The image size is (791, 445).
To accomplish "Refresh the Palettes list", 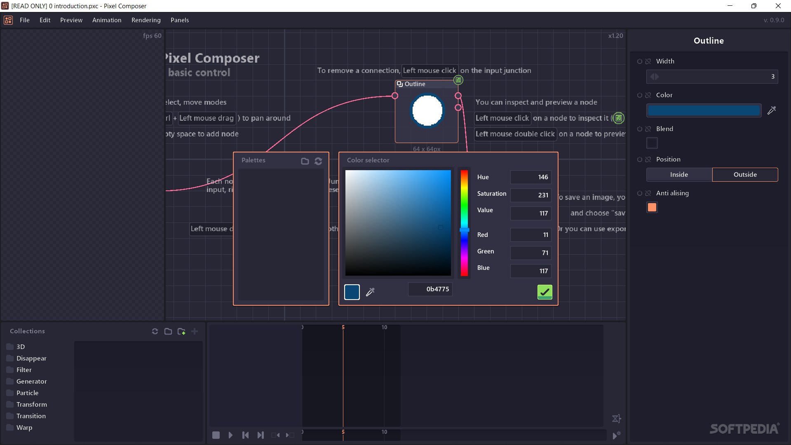I will 318,161.
